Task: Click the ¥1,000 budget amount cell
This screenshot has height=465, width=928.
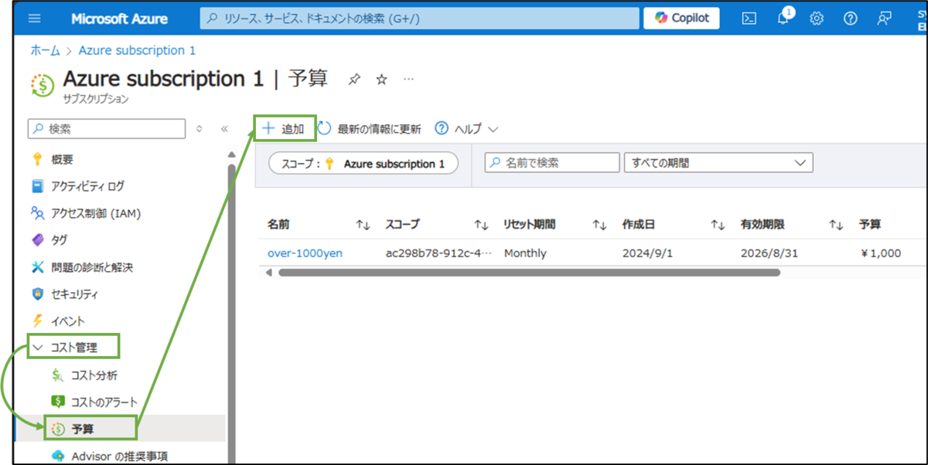Action: [880, 253]
